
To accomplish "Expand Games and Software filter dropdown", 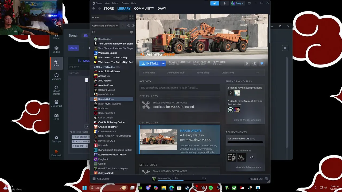I will click(105, 26).
